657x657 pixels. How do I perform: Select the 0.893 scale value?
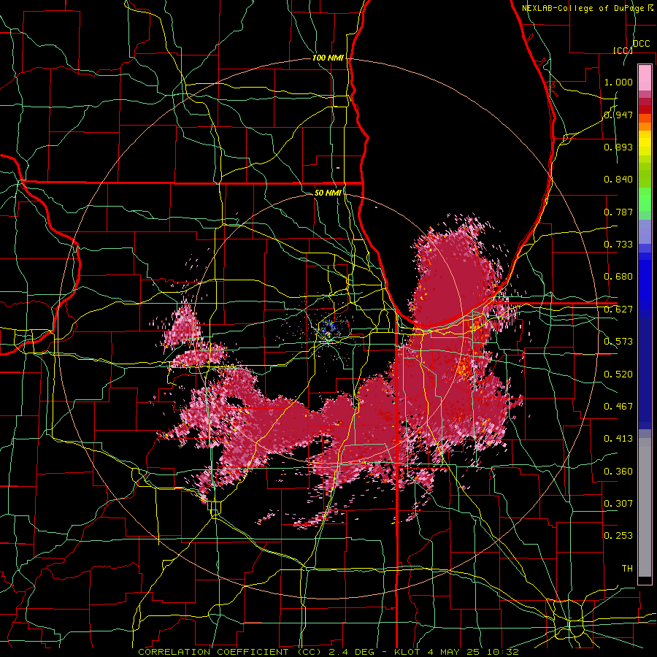[618, 147]
